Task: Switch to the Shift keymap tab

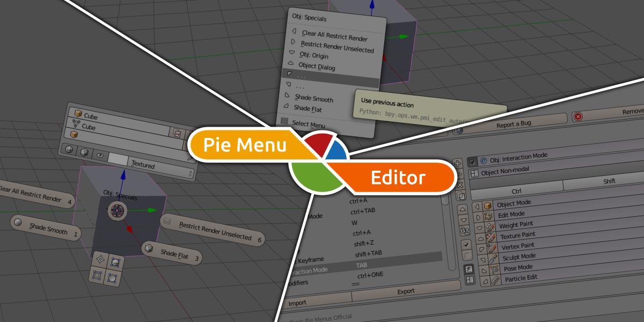Action: pyautogui.click(x=609, y=181)
